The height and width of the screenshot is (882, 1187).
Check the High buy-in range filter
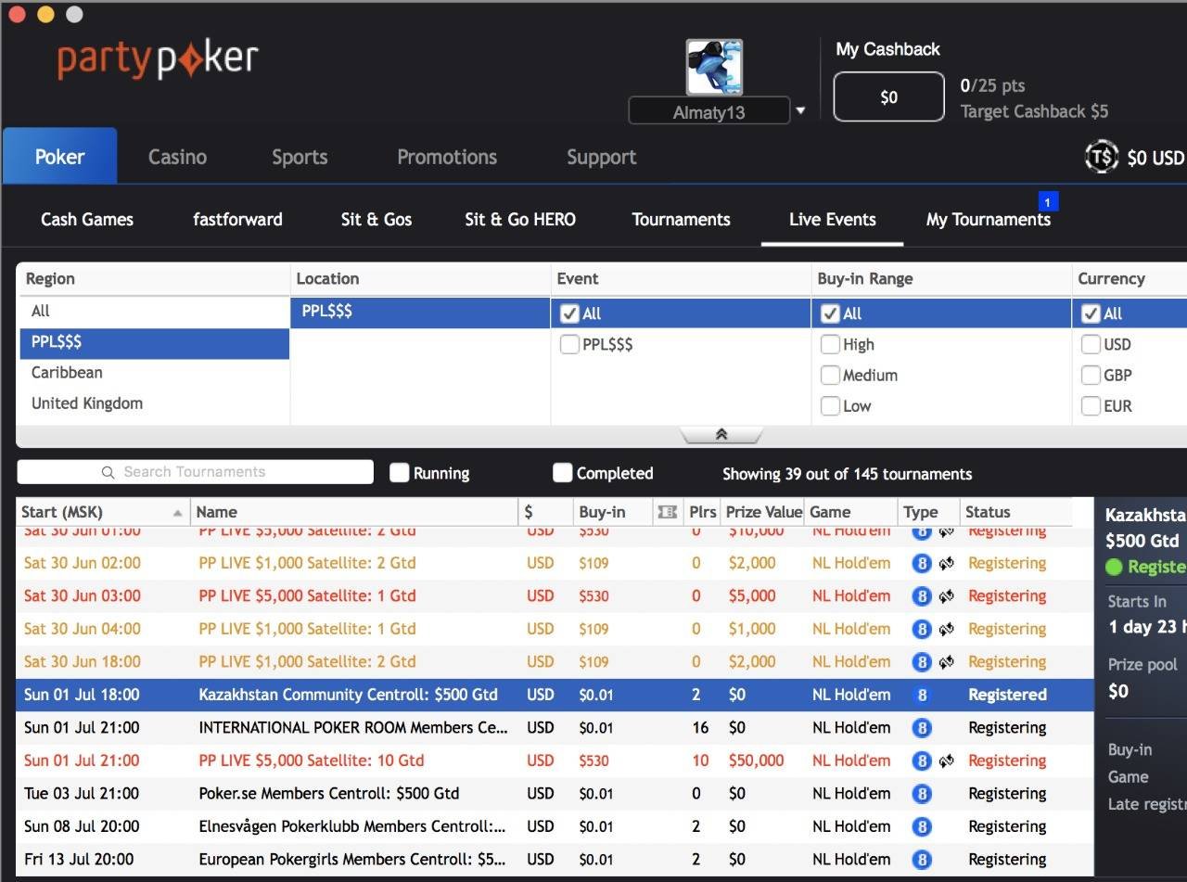point(830,345)
